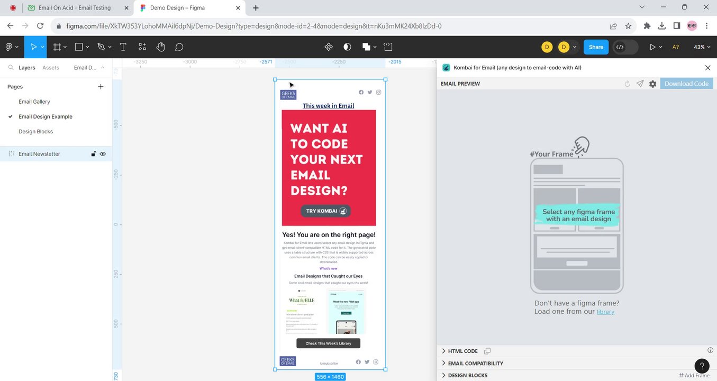
Task: Select the Email Newsletter layer
Action: click(40, 154)
